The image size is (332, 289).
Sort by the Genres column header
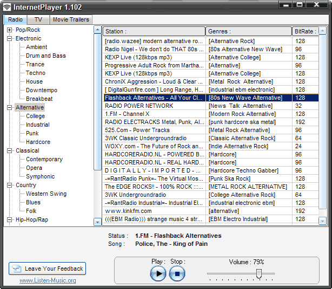click(x=249, y=31)
